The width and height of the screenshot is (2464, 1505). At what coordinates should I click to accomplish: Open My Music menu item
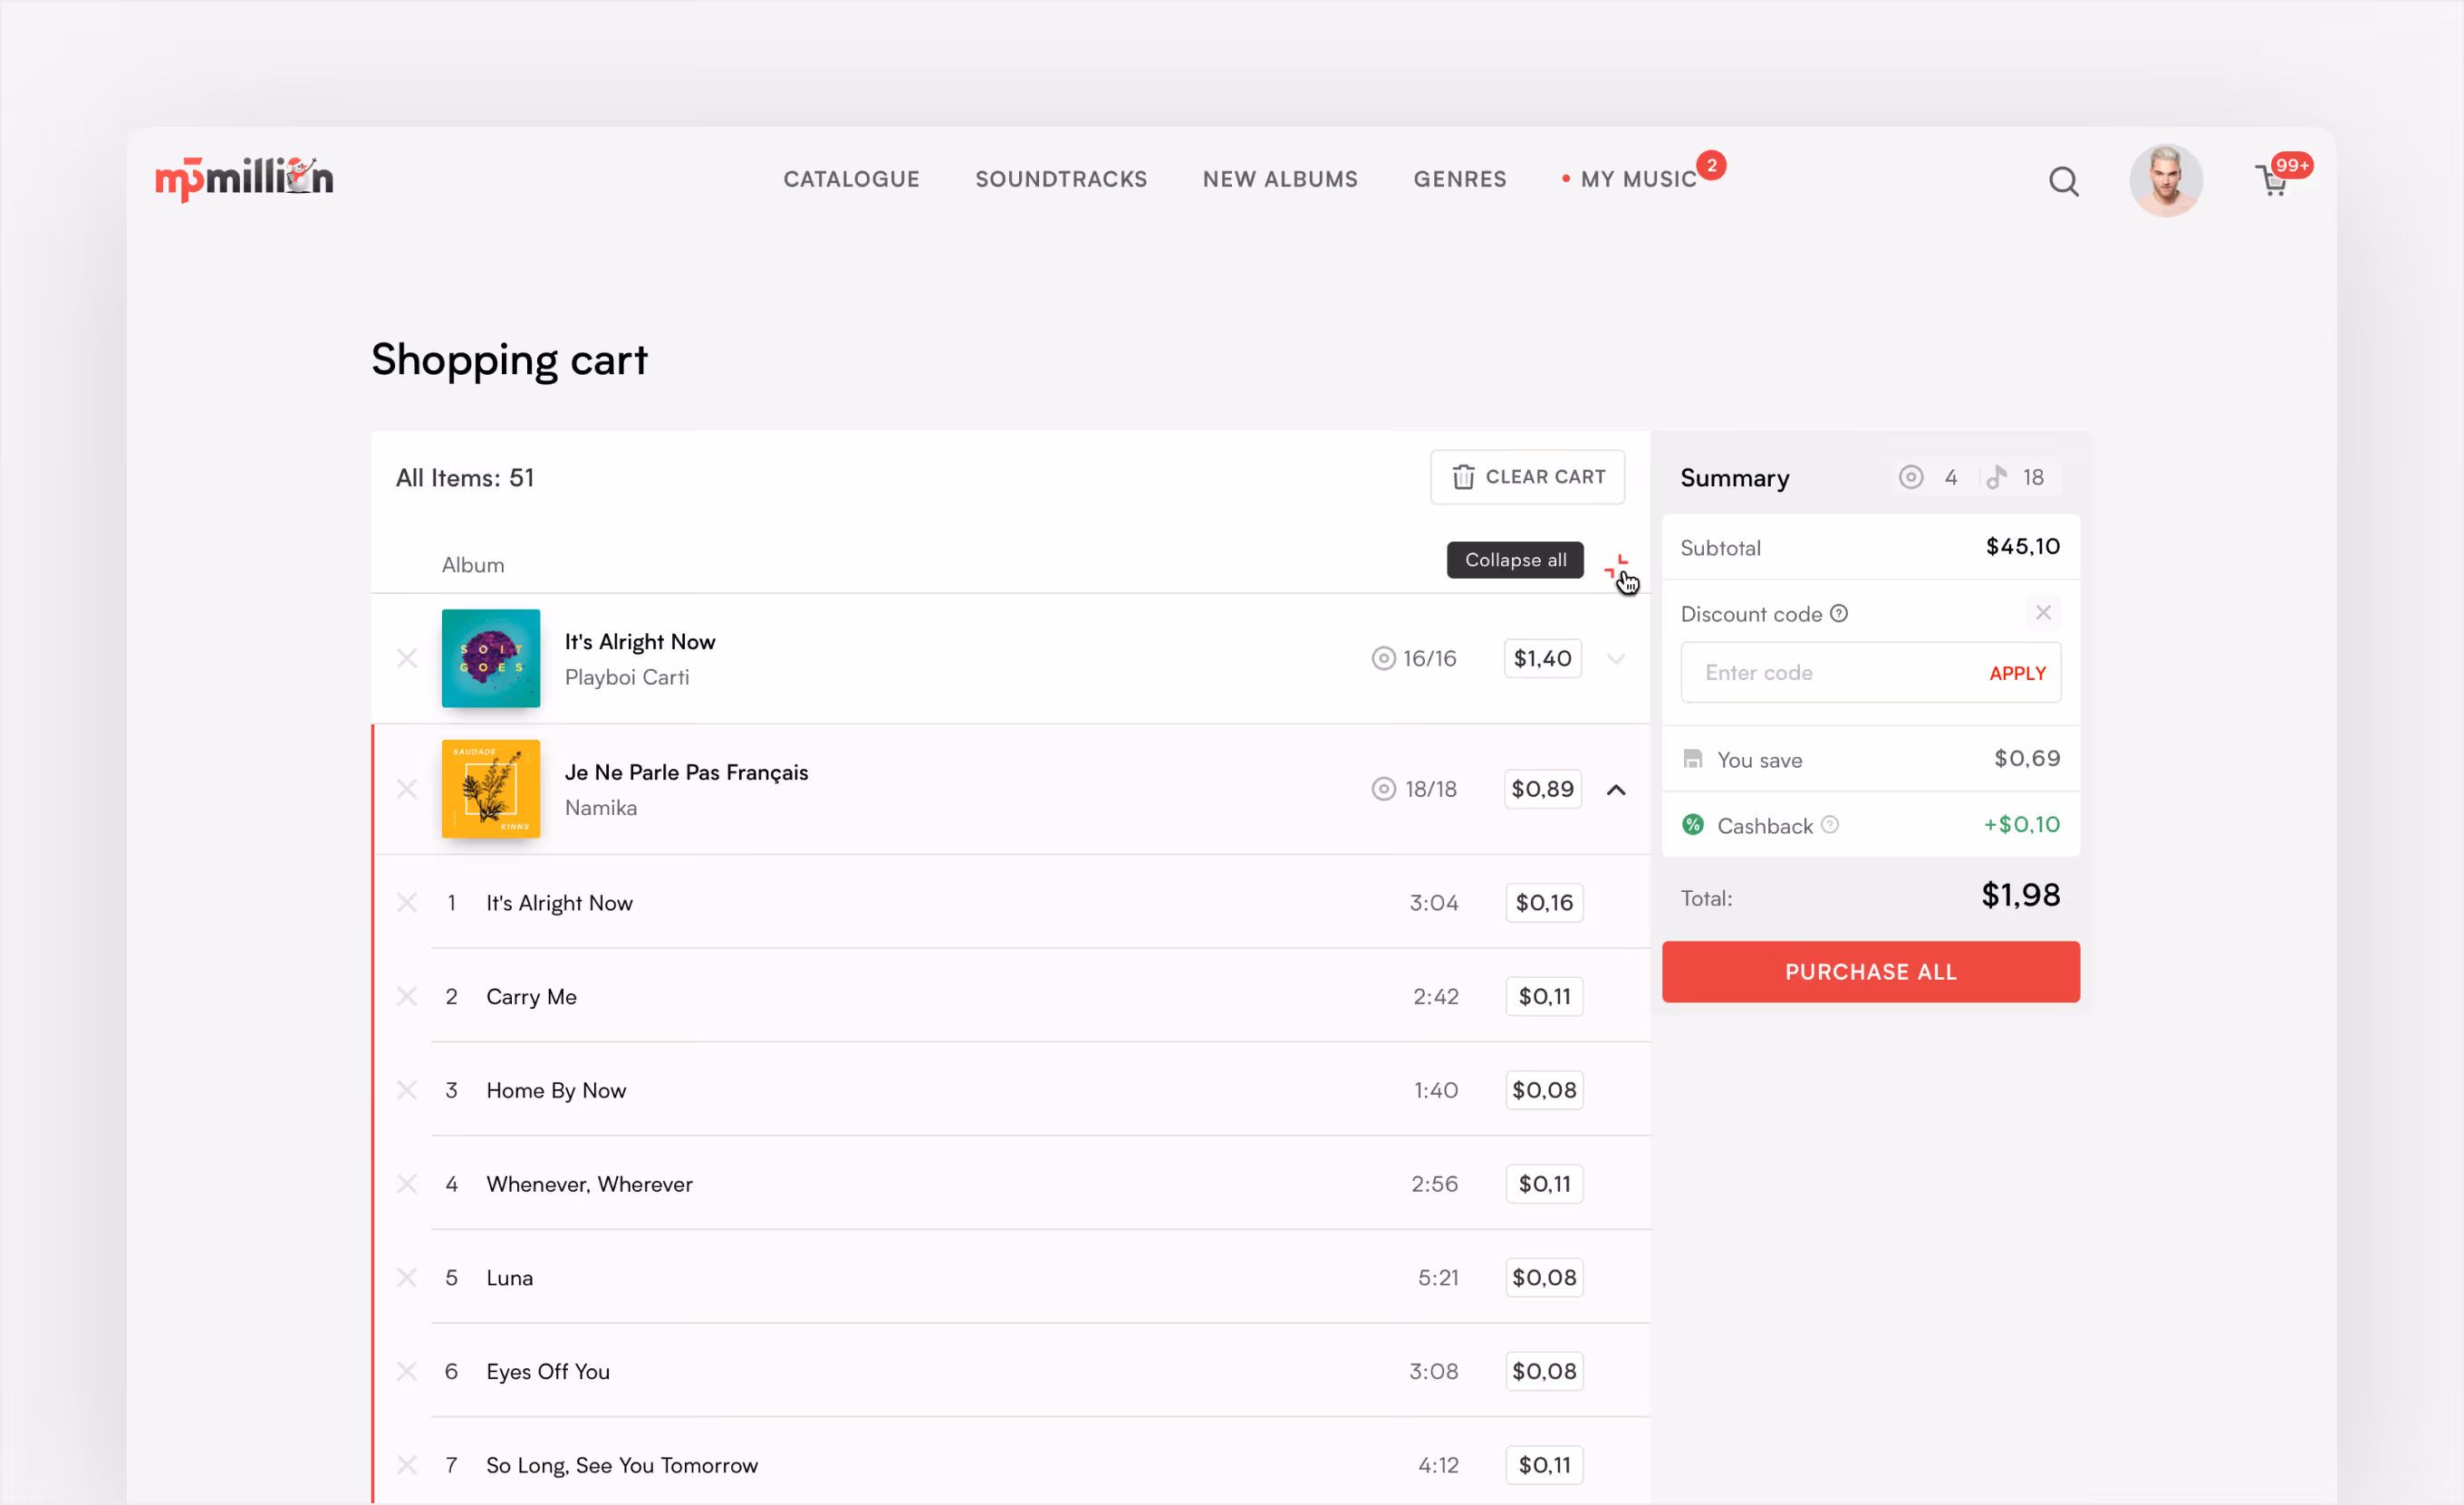click(x=1638, y=180)
